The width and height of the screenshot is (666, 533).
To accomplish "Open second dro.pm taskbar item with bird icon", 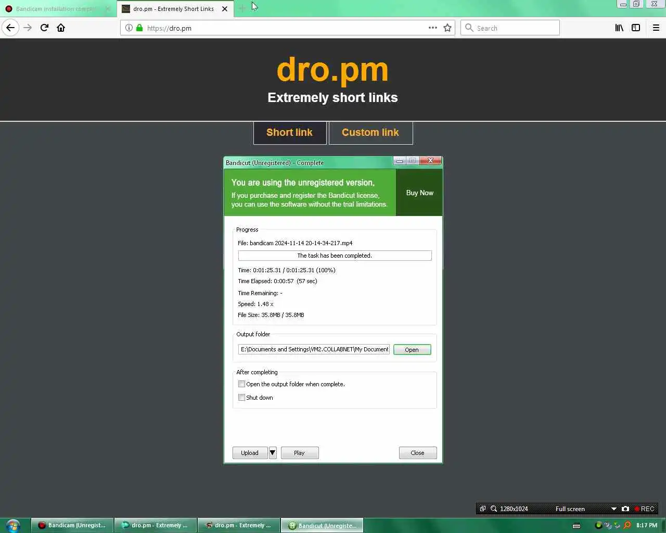I will click(239, 525).
